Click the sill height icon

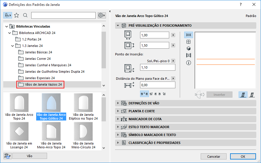coord(129,68)
